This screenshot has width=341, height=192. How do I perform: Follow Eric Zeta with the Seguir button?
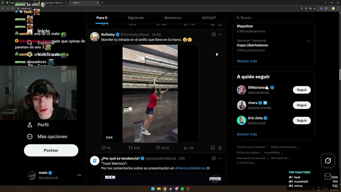(302, 121)
